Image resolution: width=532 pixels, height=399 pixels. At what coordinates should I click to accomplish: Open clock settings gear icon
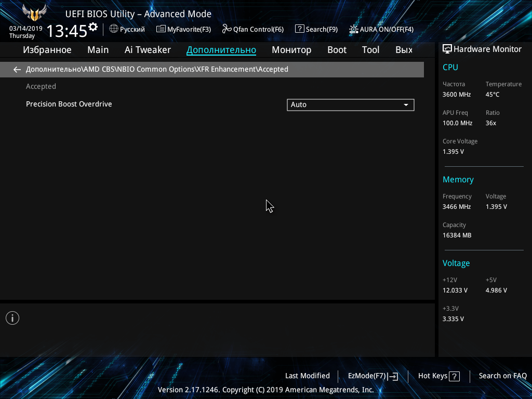point(93,27)
